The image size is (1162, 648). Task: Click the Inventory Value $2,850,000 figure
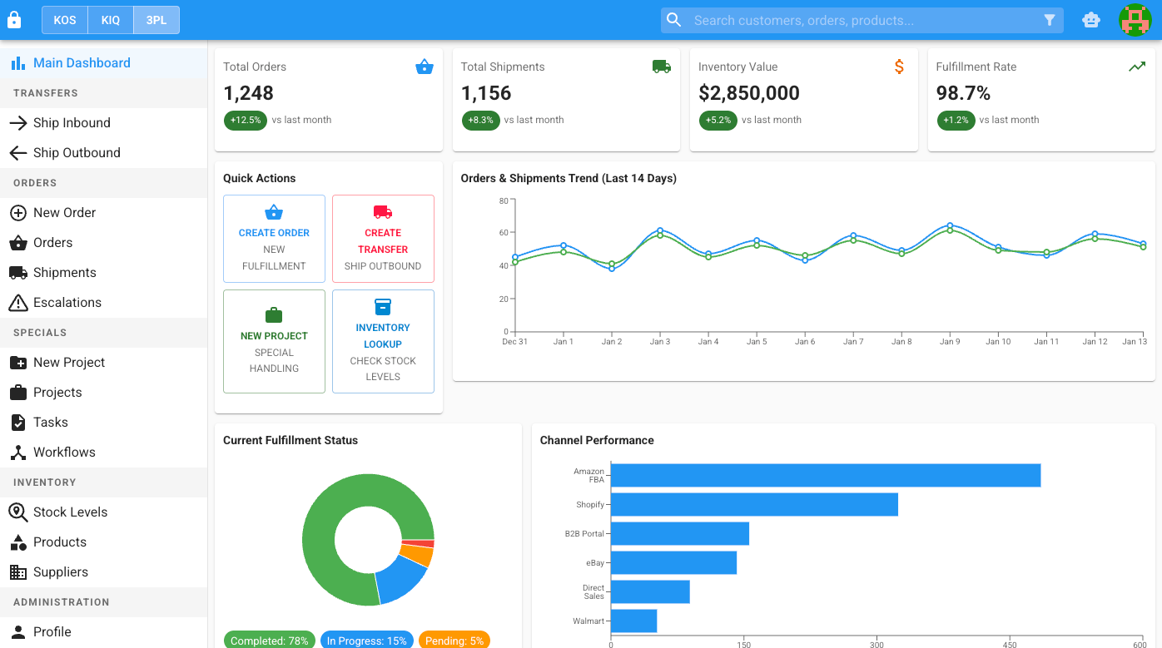click(749, 93)
